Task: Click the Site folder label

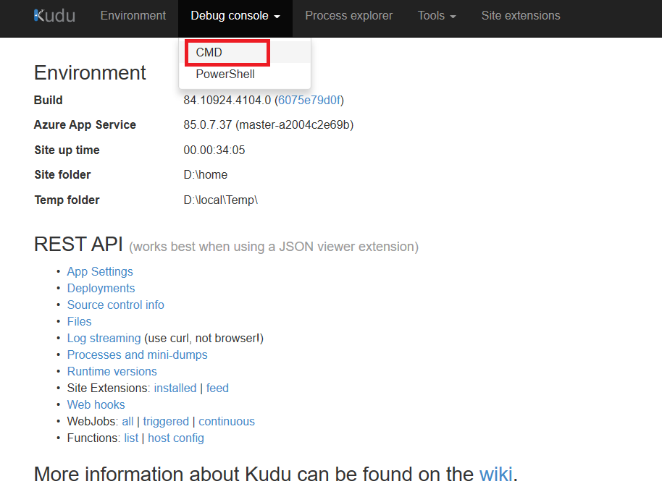Action: (x=62, y=174)
